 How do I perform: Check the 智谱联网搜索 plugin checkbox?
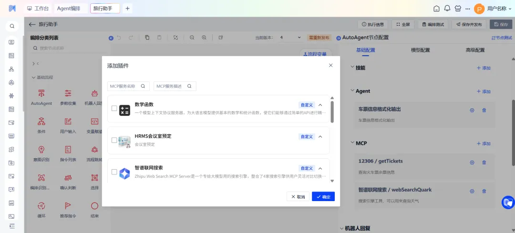pos(114,172)
